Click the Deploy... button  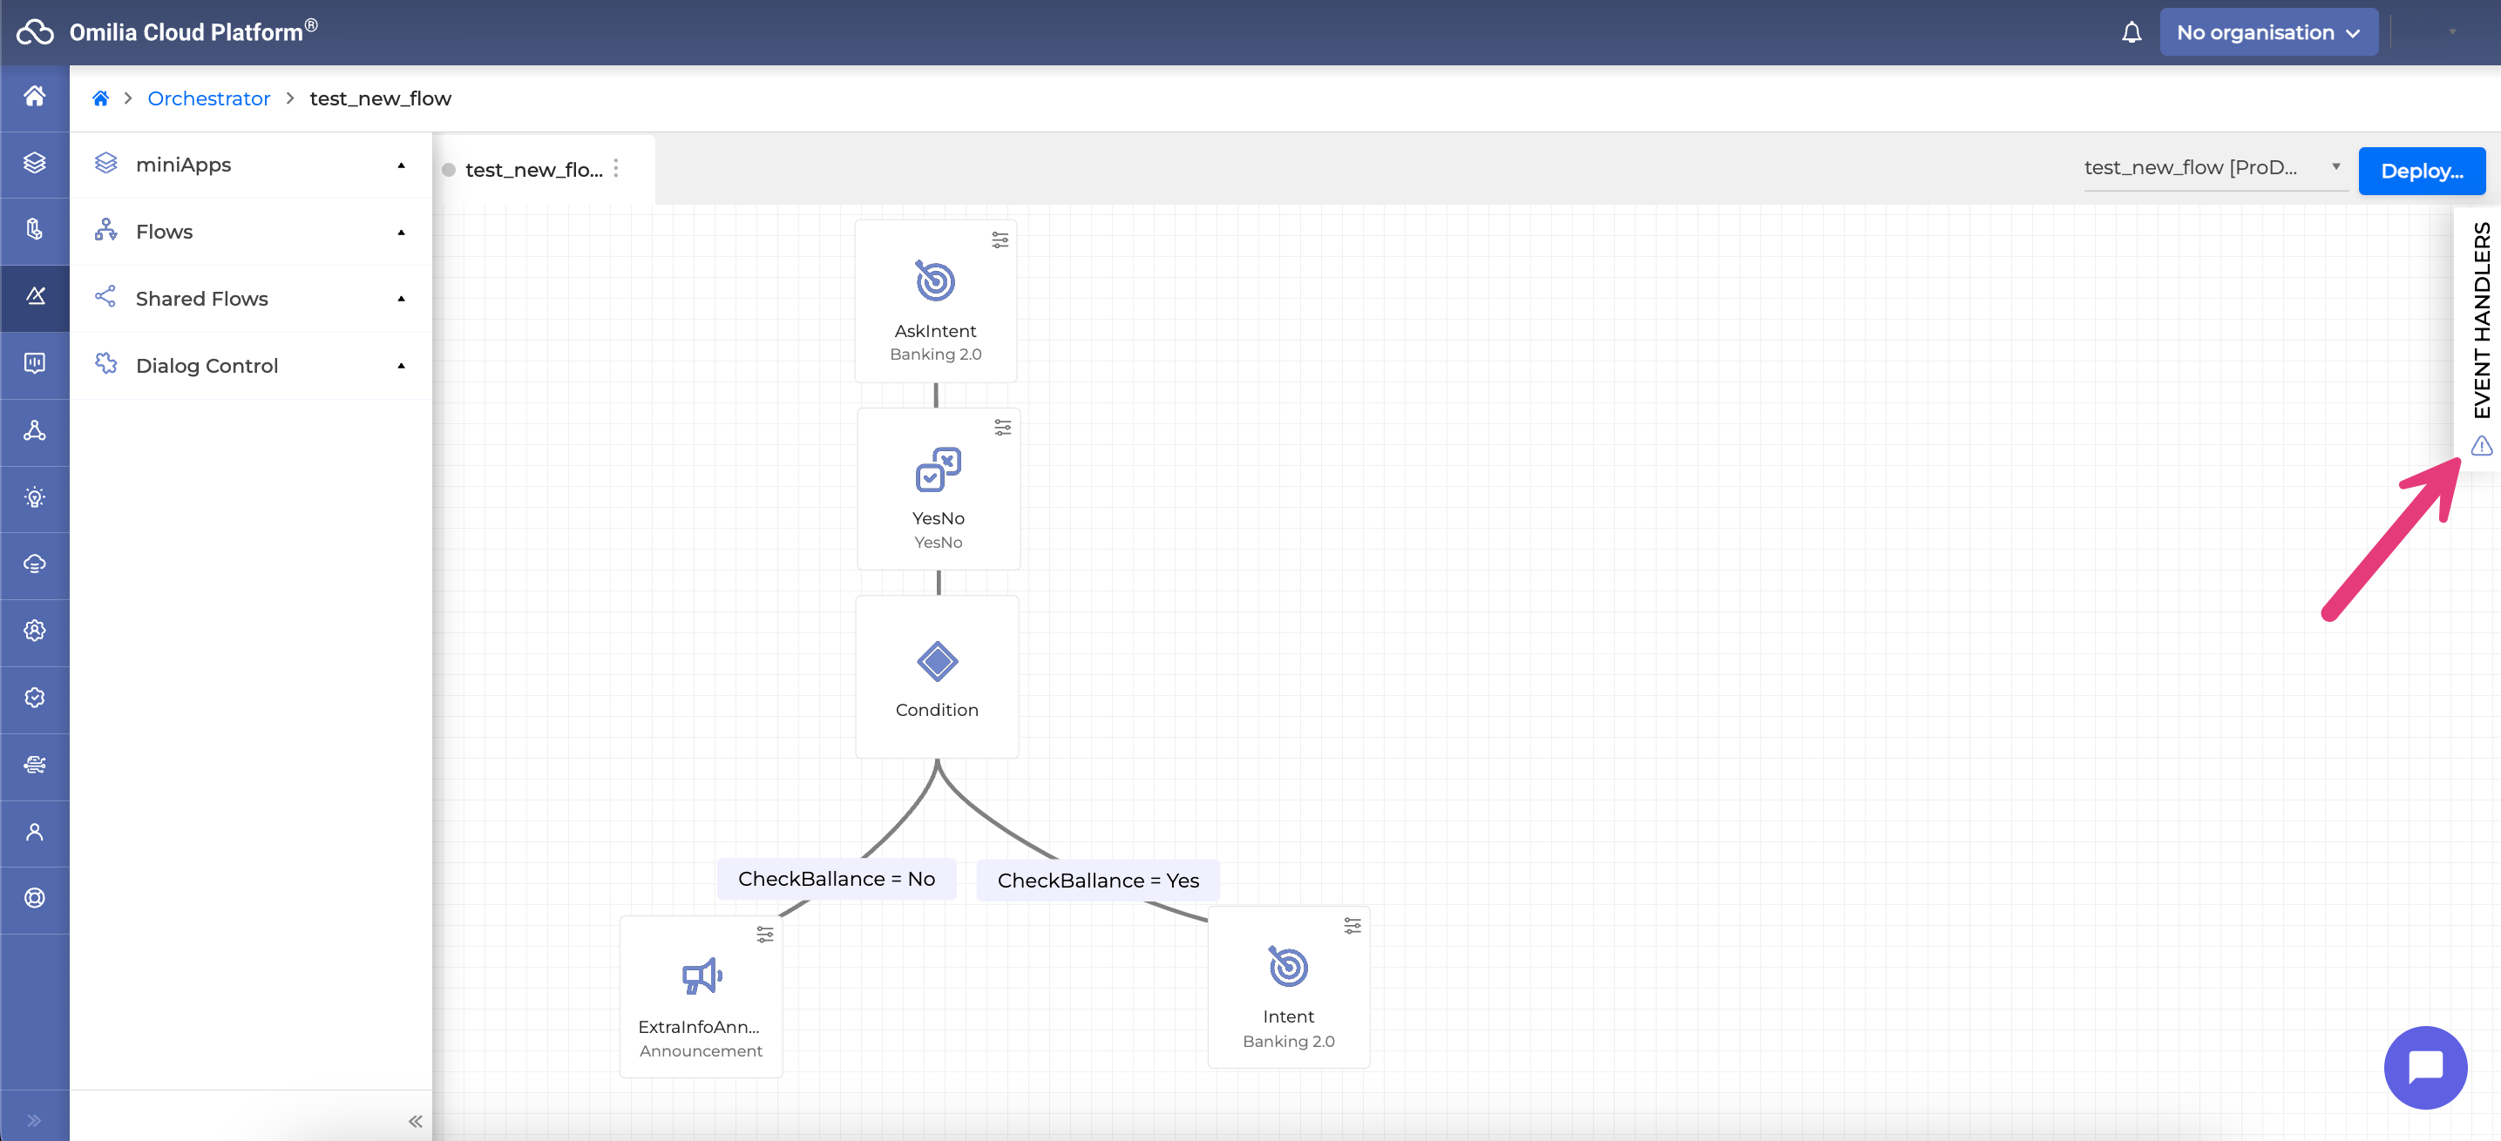tap(2422, 171)
